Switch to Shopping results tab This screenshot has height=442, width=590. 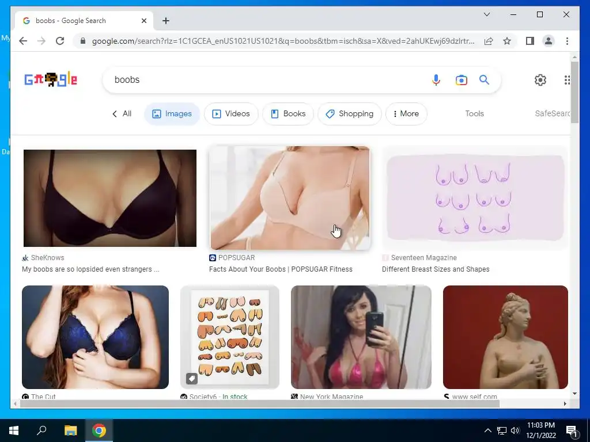[x=350, y=113]
